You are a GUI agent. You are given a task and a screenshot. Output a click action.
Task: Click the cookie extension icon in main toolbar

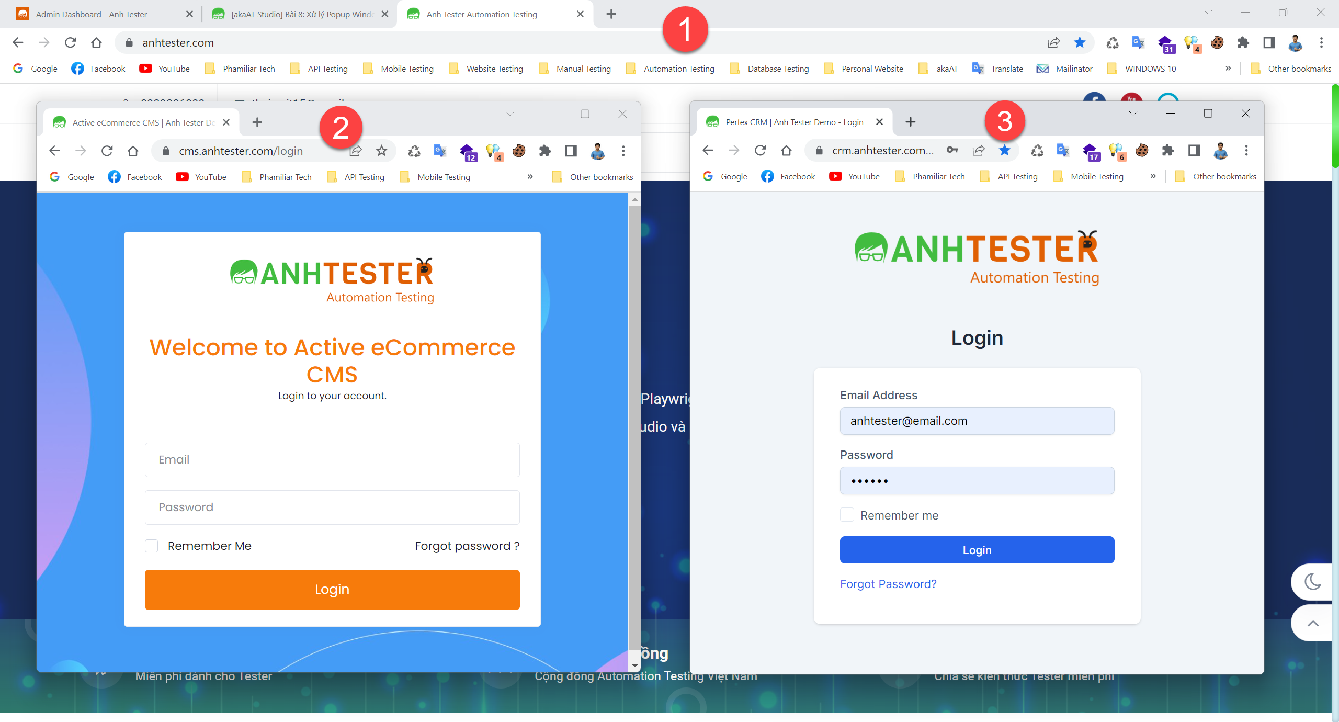1217,42
